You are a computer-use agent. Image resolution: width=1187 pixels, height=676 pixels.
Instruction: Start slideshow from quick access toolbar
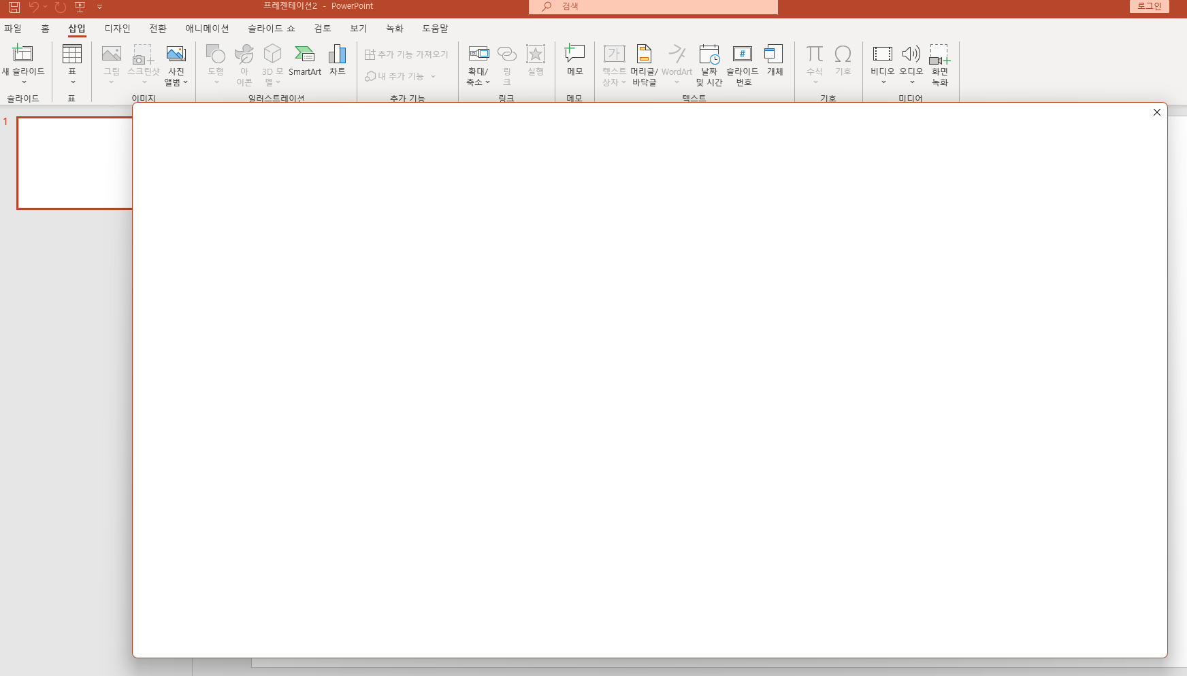[x=80, y=7]
